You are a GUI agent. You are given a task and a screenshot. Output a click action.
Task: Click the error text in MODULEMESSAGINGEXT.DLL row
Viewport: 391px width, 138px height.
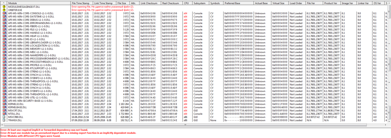[102, 6]
